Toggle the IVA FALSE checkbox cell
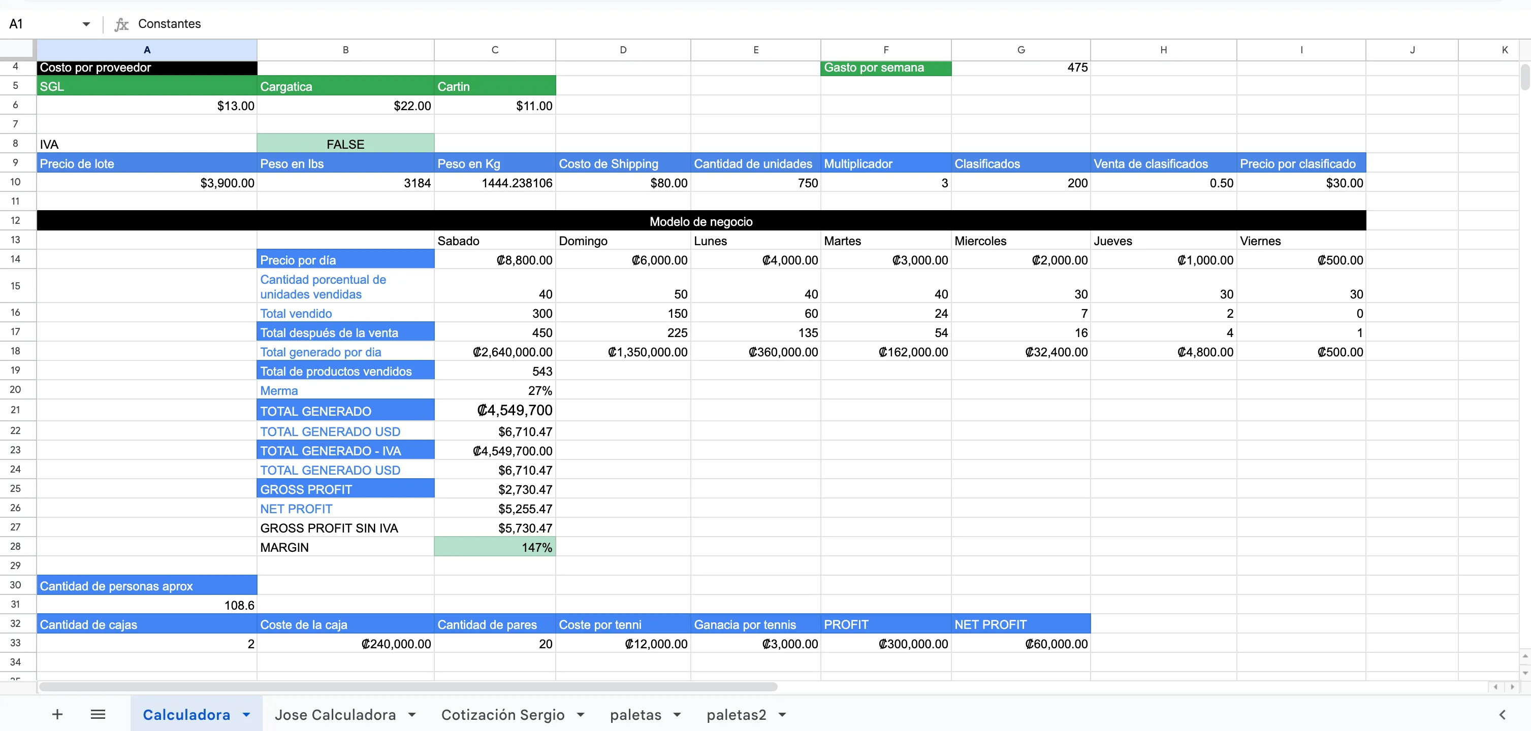Screen dimensions: 1531x731 [345, 144]
